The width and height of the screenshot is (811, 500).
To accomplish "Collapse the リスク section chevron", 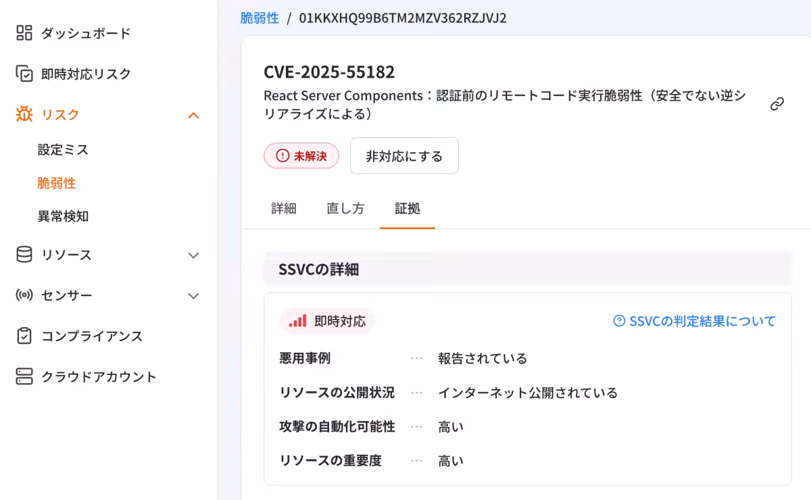I will pos(194,115).
